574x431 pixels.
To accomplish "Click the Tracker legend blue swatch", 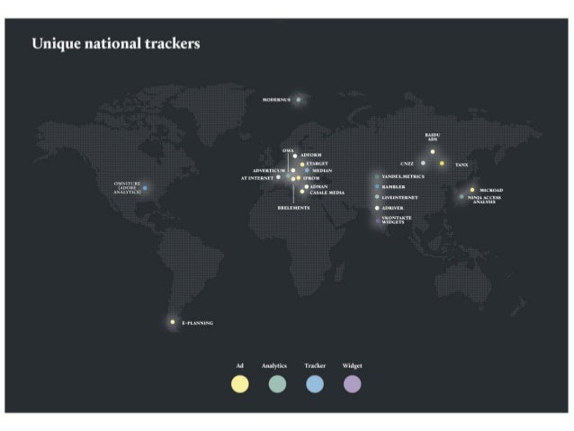I will (315, 384).
